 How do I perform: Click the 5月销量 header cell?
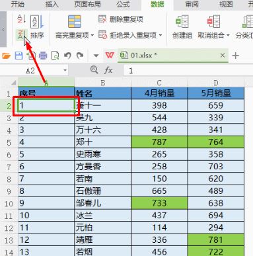(x=216, y=93)
